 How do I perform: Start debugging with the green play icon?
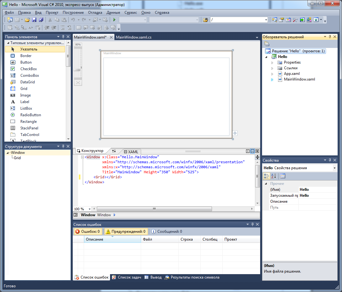pos(114,20)
